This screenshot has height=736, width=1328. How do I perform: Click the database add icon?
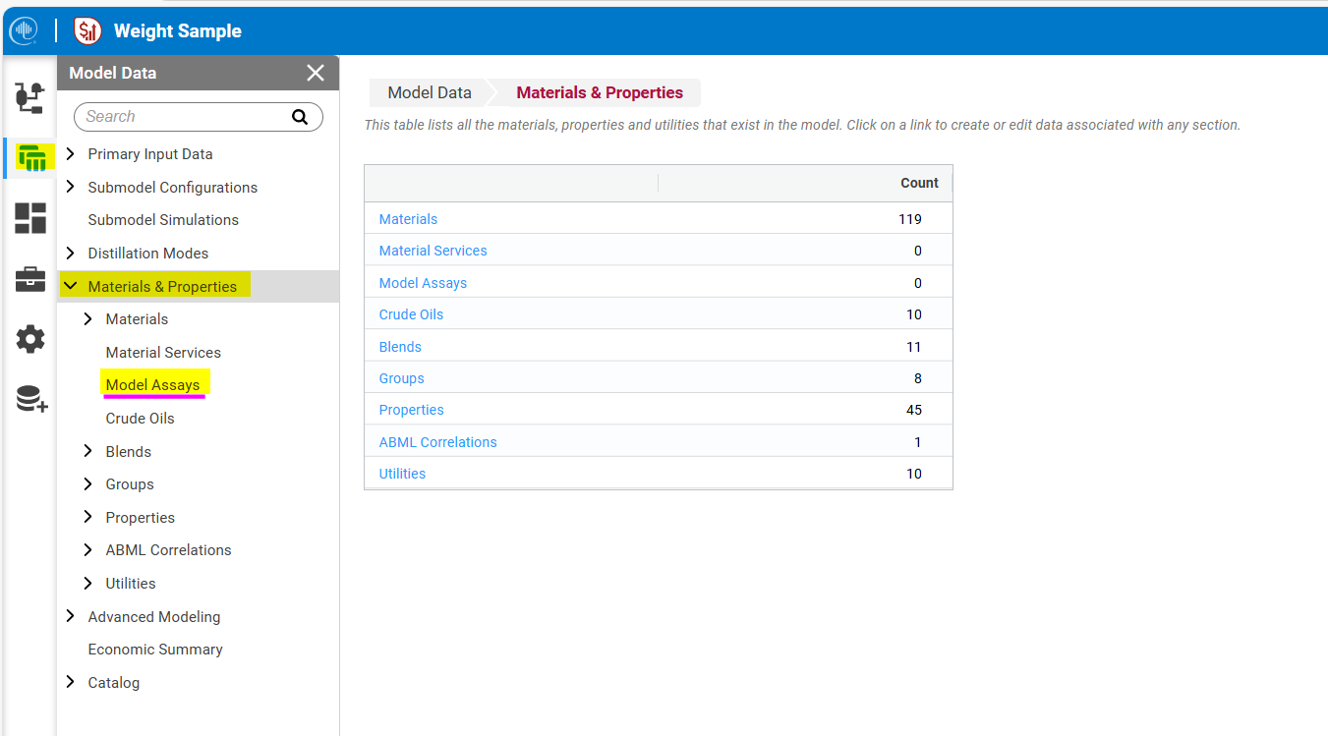click(31, 399)
